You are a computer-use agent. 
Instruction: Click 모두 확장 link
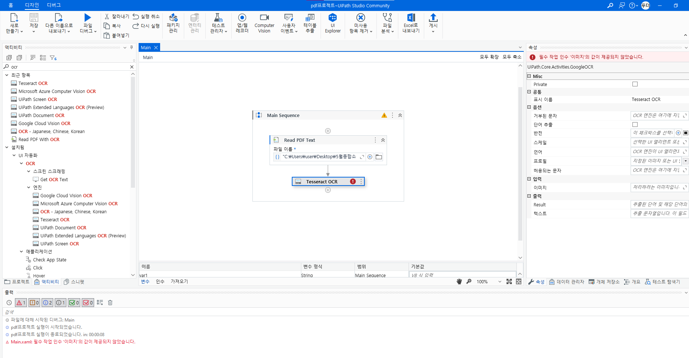[489, 57]
